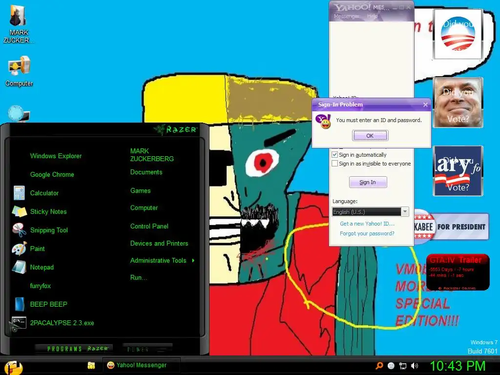Open Games in Start menu

140,191
